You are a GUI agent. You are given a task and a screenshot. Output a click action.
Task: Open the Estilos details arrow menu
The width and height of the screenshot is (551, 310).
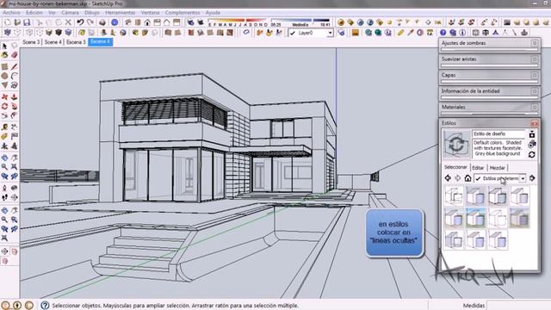(x=532, y=178)
